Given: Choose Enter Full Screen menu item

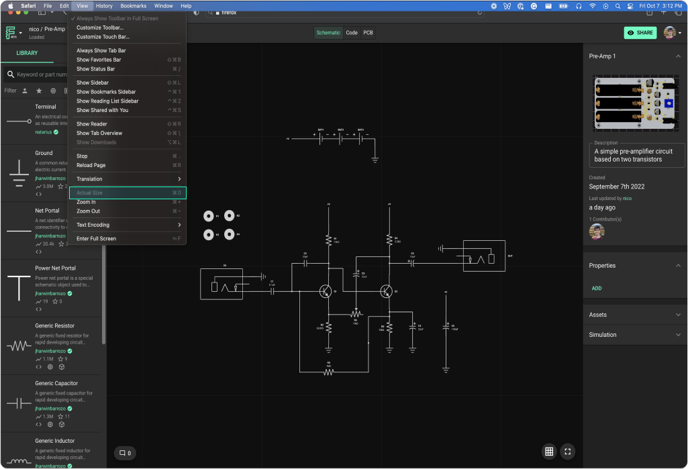Looking at the screenshot, I should tap(96, 239).
